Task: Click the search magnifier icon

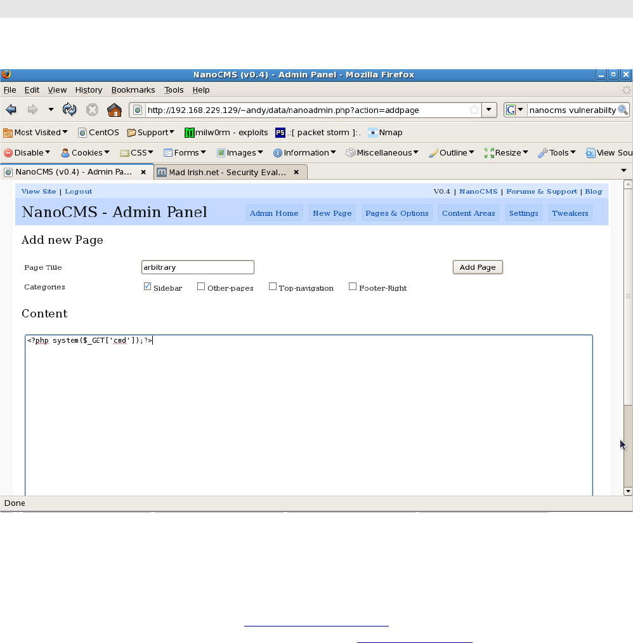Action: click(623, 110)
